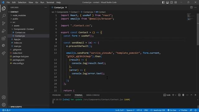Change the CRLF end of line sequence
The width and height of the screenshot is (199, 112).
coord(146,110)
